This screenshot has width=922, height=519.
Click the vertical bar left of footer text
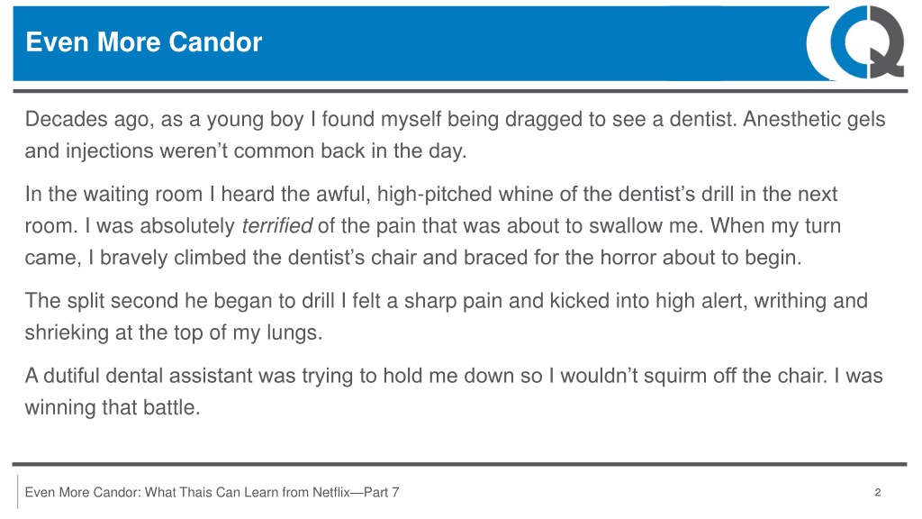[18, 492]
